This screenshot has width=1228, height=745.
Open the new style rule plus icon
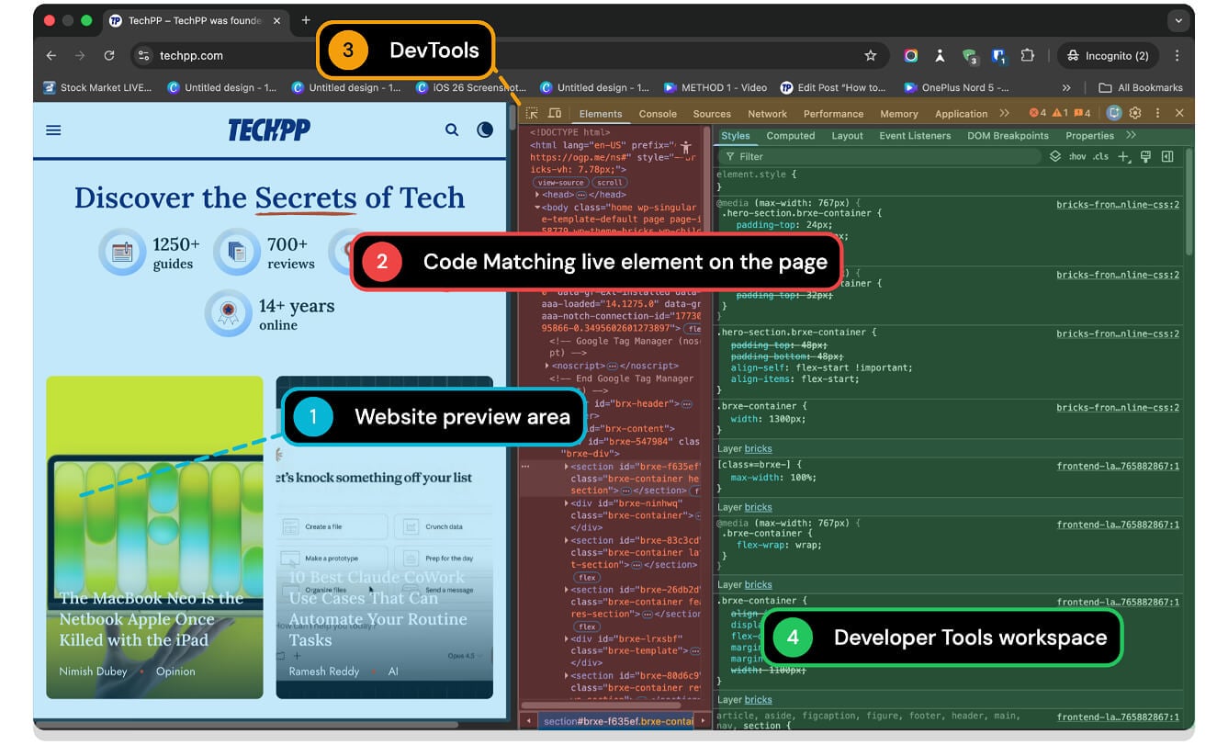click(1121, 156)
